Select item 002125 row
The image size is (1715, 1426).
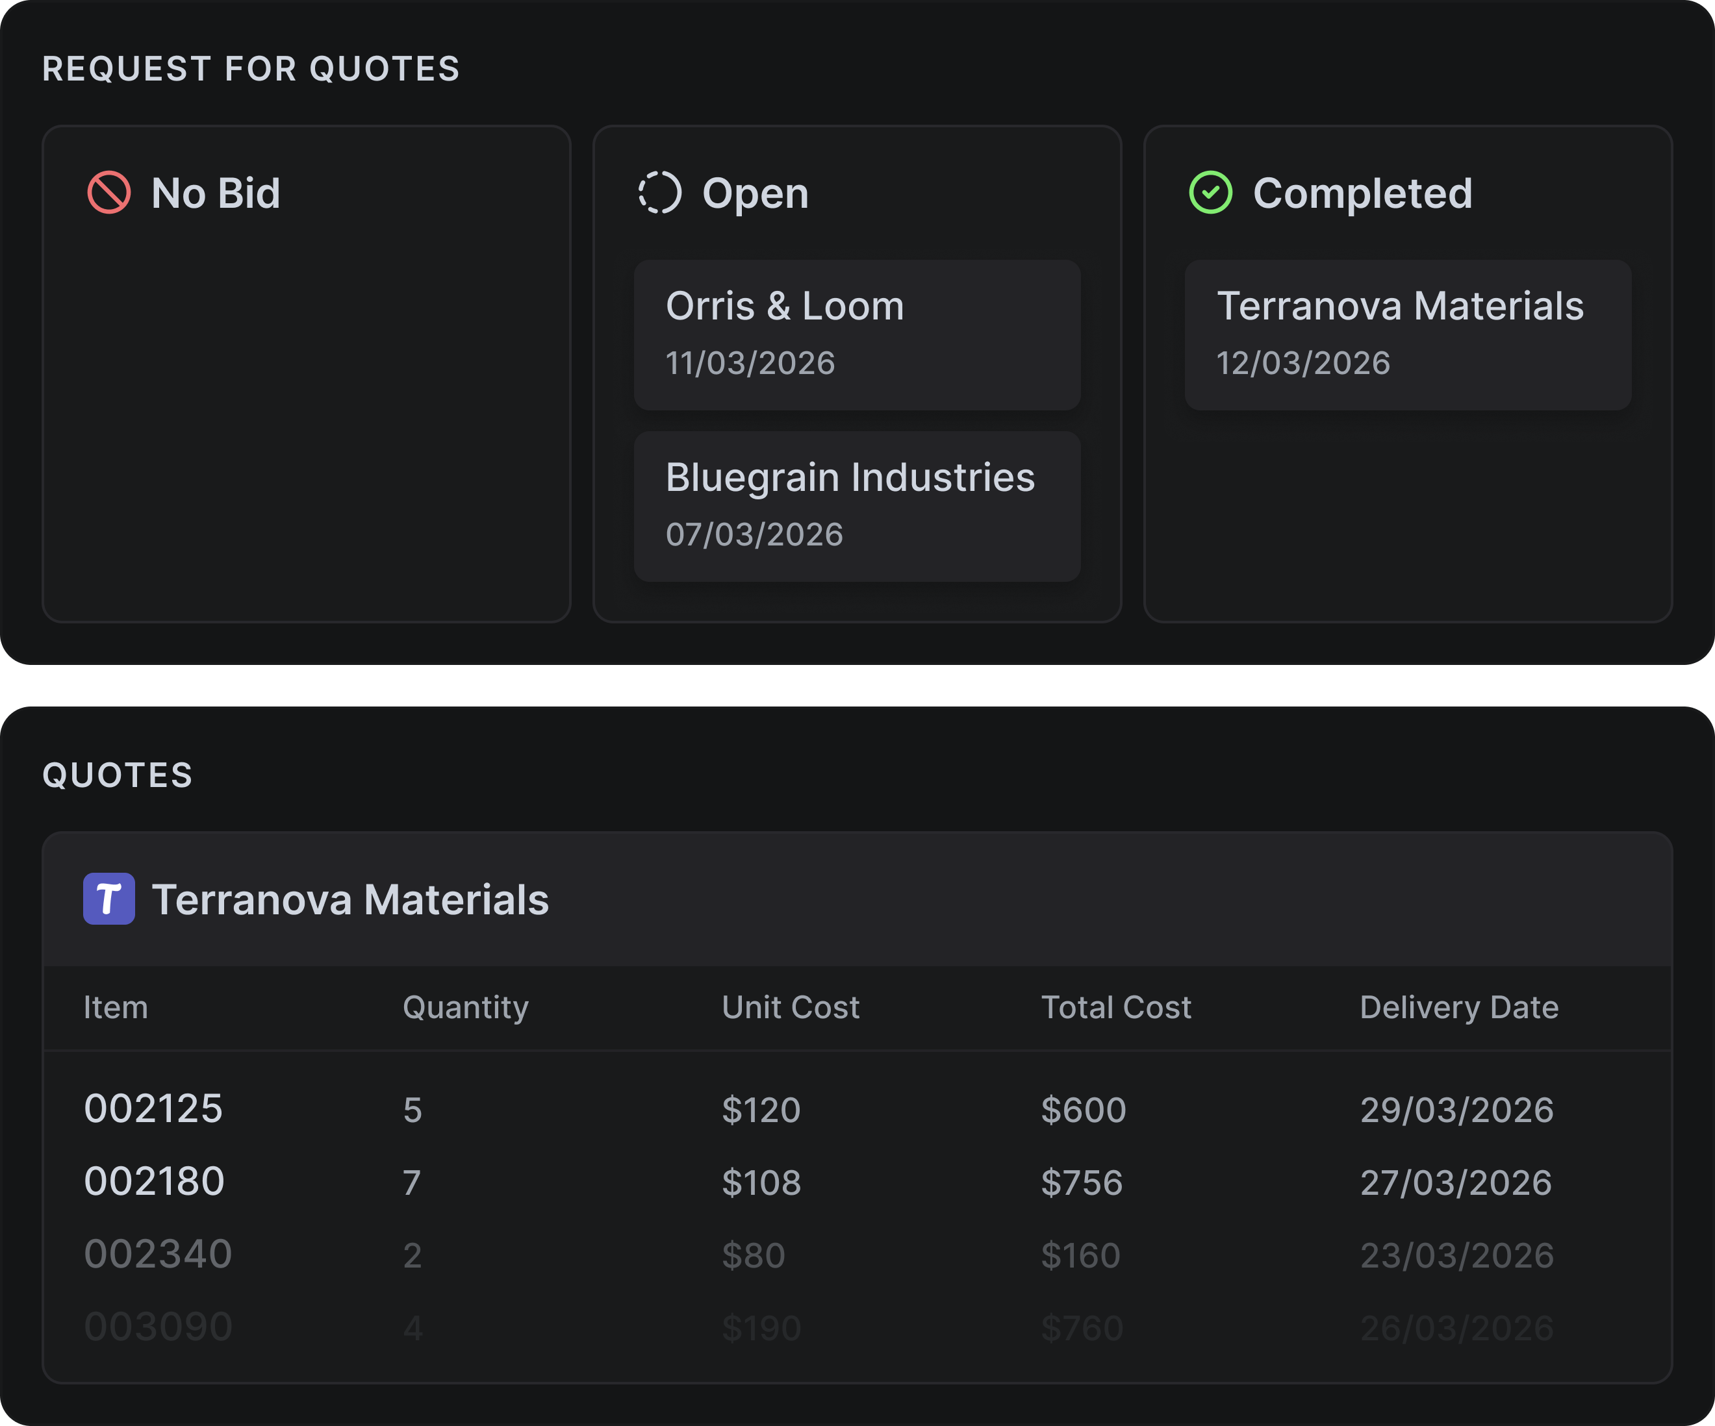tap(153, 1108)
